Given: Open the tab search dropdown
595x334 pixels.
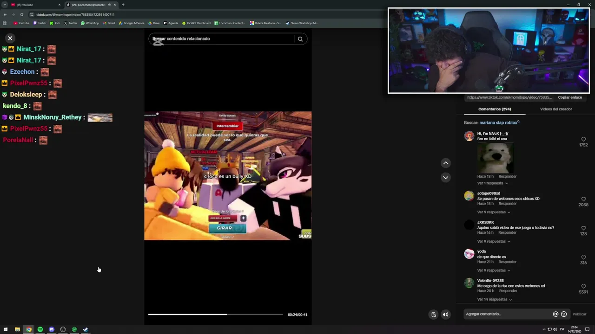Looking at the screenshot, I should 4,5.
